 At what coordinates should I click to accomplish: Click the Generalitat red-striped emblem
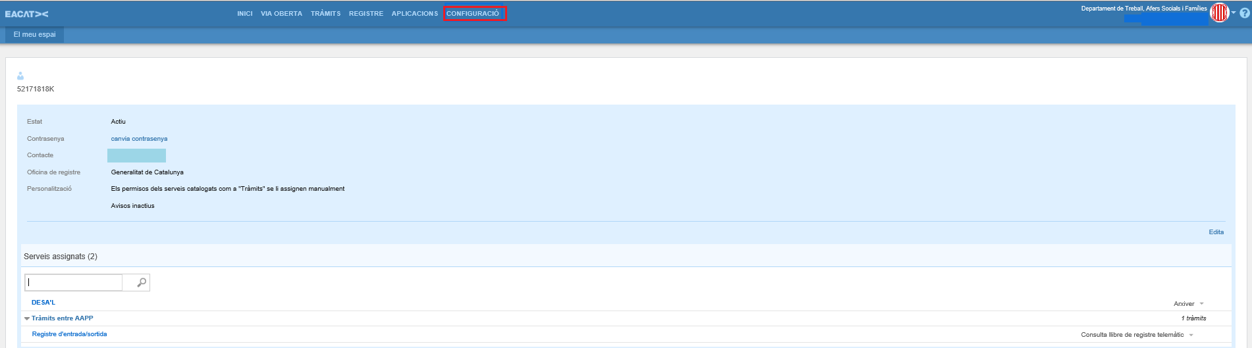tap(1220, 12)
